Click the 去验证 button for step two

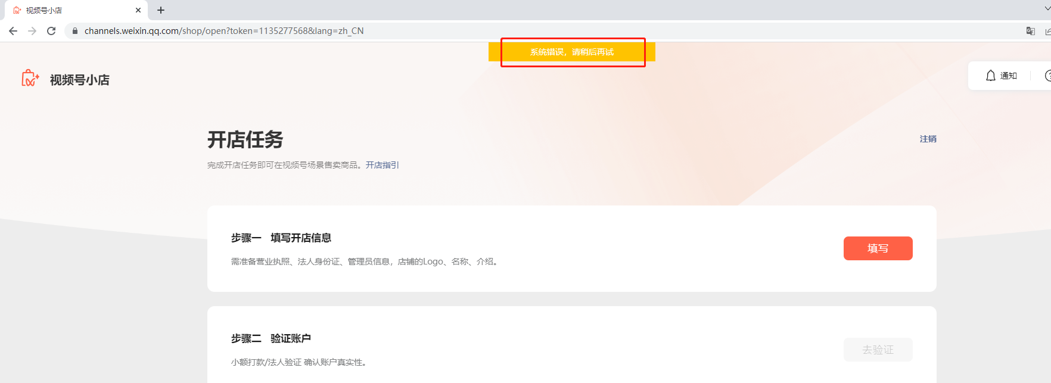(x=878, y=350)
